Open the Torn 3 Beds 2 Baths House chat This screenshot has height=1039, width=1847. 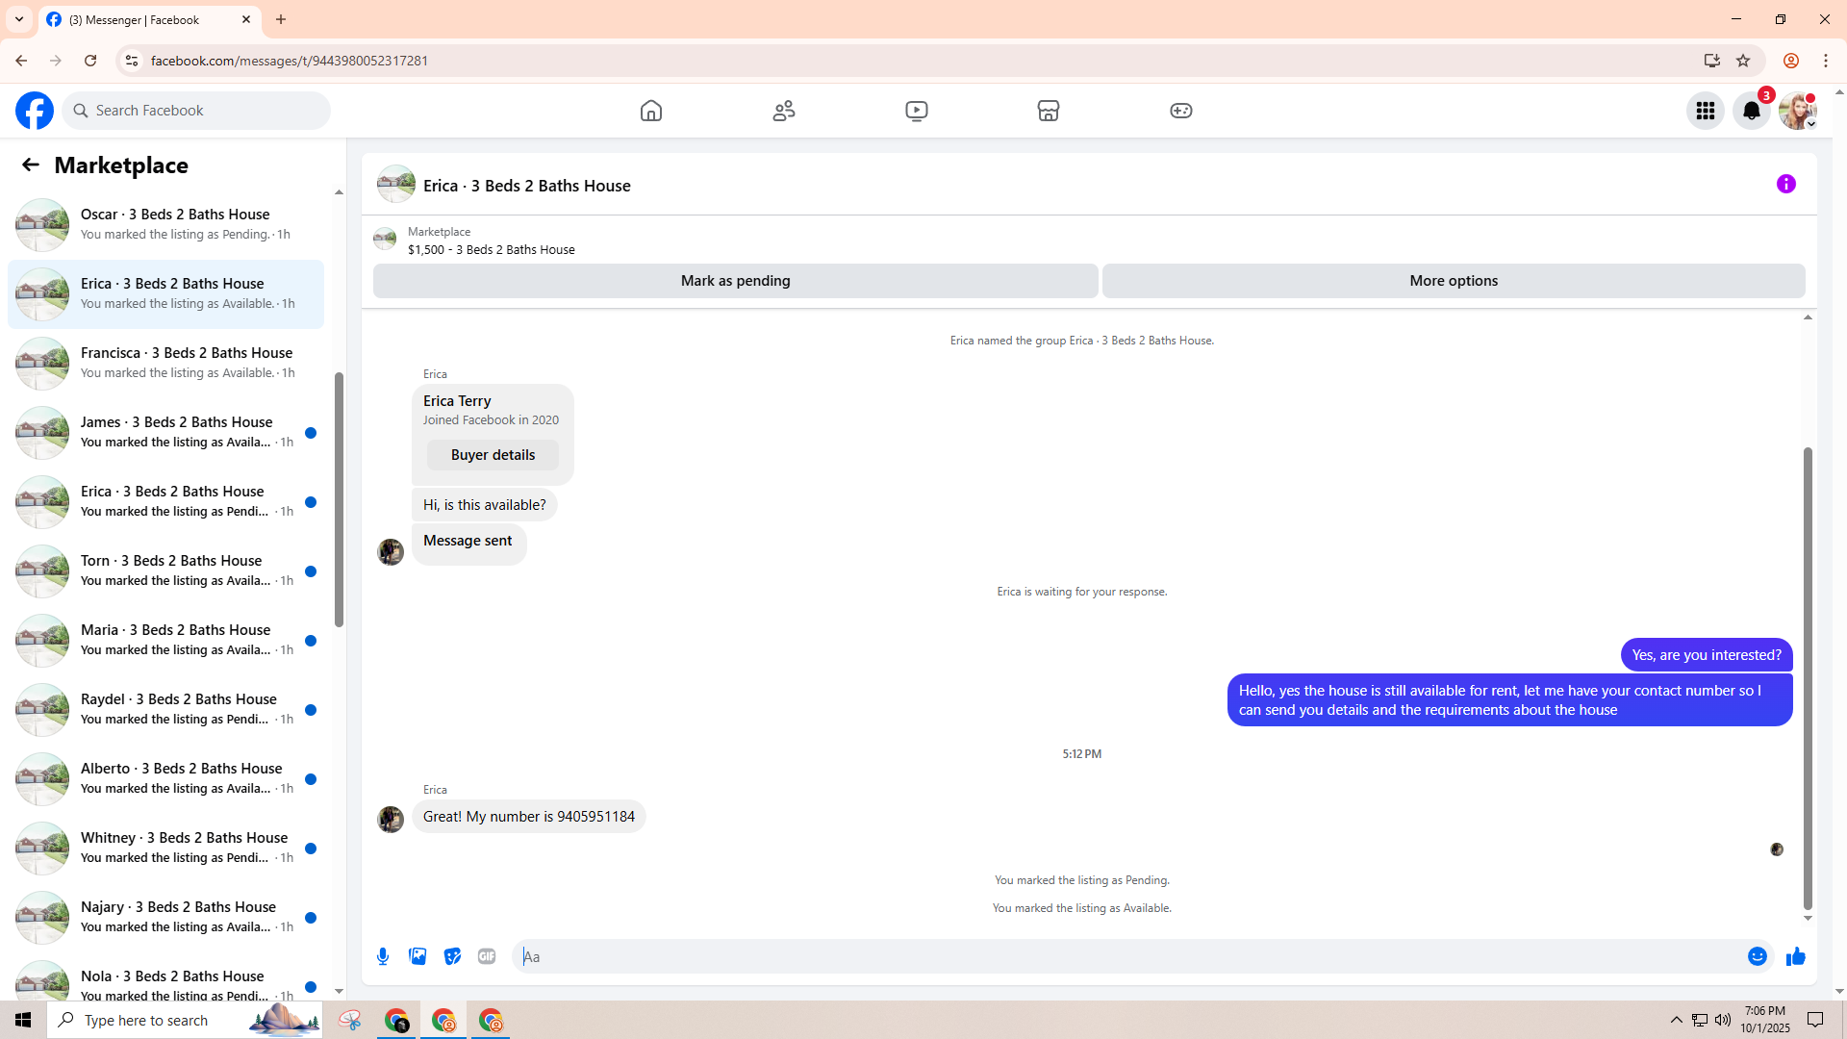165,570
